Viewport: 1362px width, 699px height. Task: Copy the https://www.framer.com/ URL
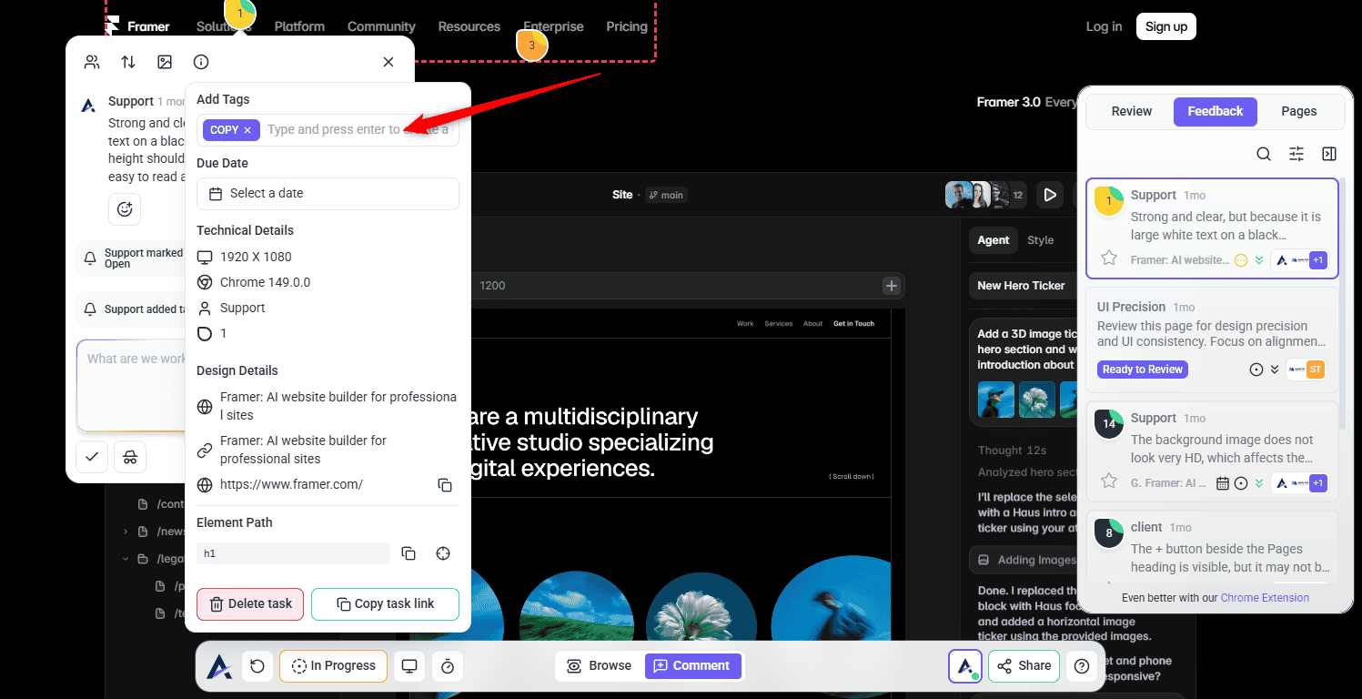444,485
